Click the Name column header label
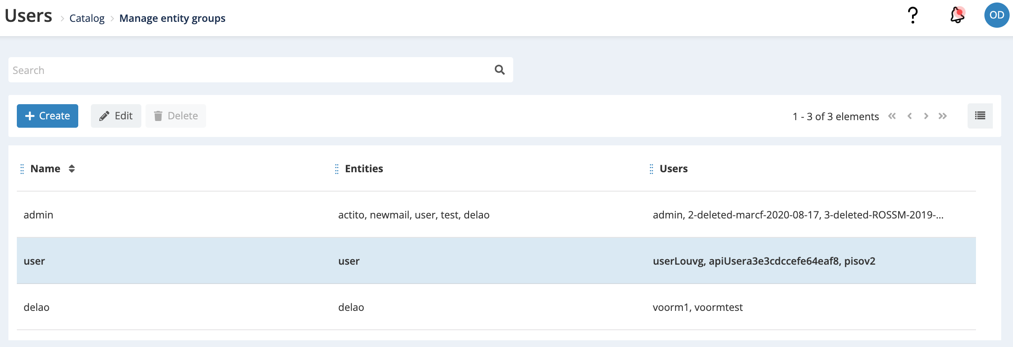 tap(45, 168)
